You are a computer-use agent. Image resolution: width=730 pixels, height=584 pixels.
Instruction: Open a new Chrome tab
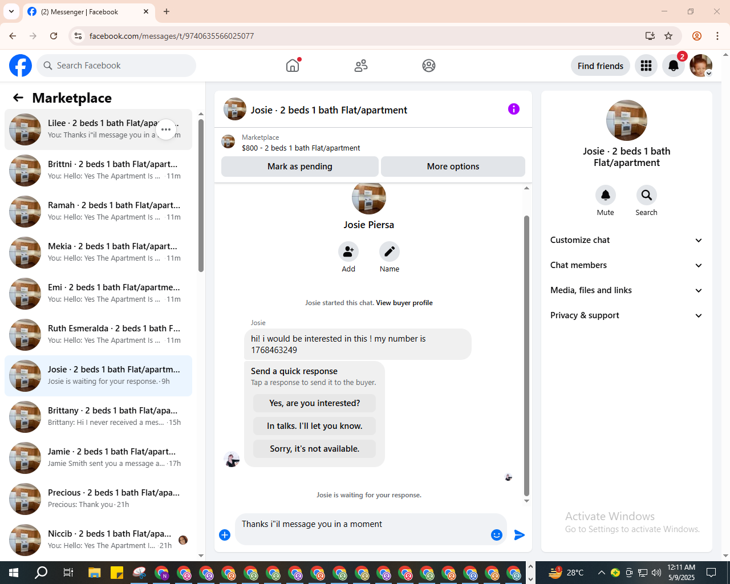click(167, 11)
